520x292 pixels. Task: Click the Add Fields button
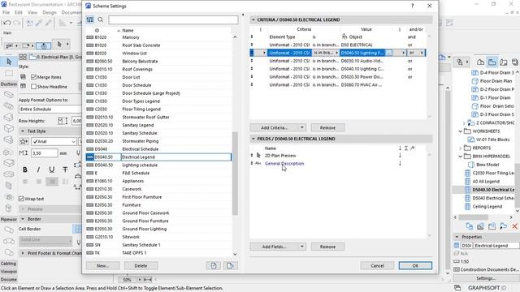(275, 247)
